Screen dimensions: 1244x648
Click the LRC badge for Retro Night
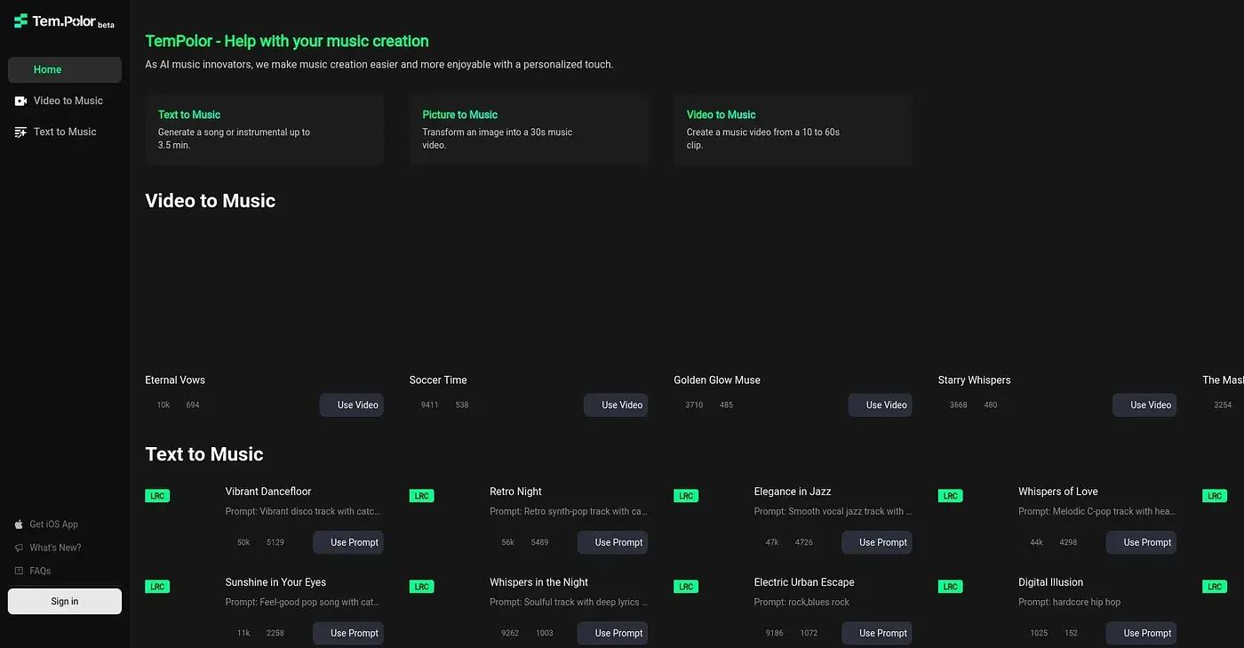point(422,496)
